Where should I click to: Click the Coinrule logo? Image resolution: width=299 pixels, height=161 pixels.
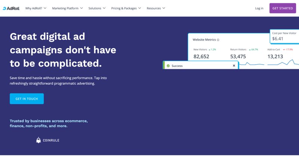click(47, 140)
